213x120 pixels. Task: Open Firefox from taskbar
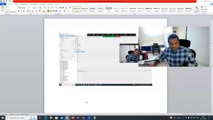coord(73,118)
